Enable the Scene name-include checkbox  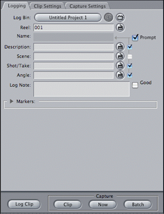point(130,56)
